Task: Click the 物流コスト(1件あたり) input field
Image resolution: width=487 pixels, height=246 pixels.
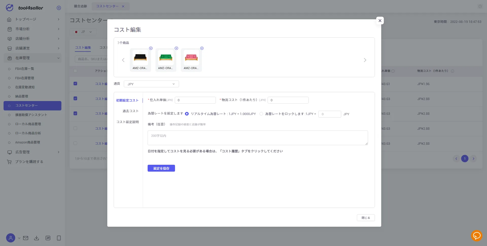Action: click(288, 100)
